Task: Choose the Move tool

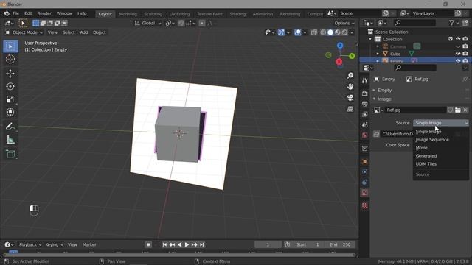Action: [10, 74]
